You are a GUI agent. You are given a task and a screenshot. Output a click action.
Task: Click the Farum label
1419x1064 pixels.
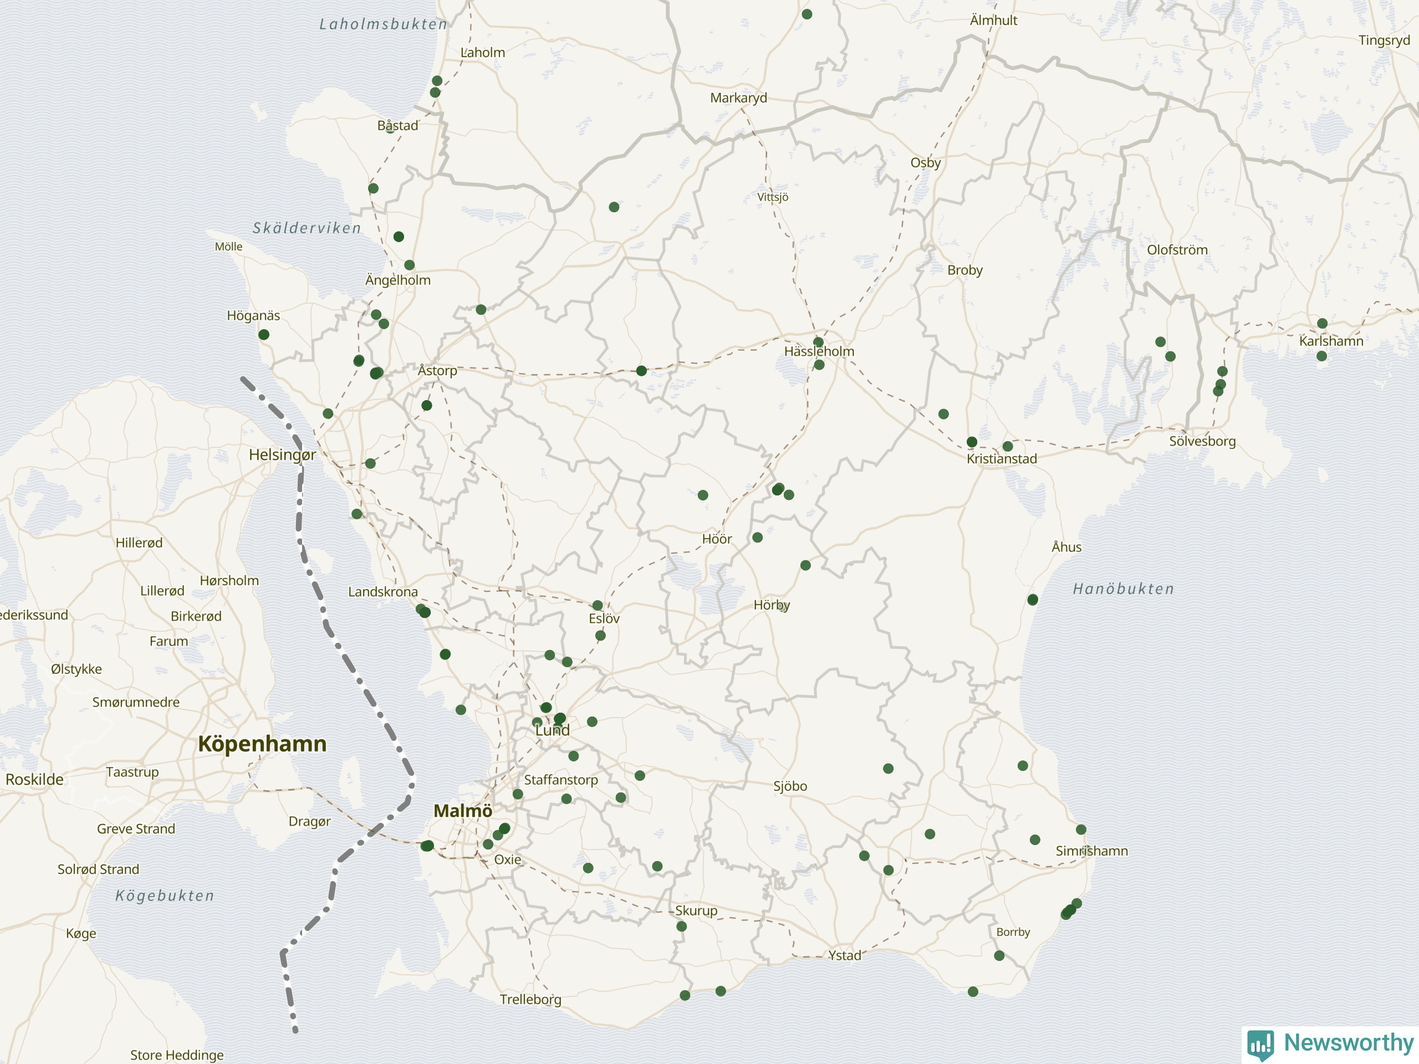click(169, 642)
